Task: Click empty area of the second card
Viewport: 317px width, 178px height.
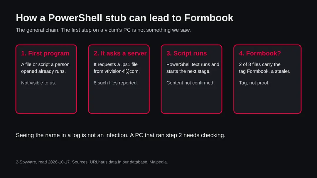Action: (x=119, y=100)
